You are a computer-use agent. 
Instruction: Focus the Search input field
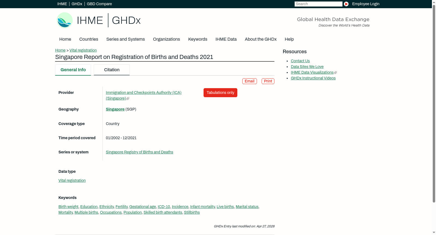click(x=318, y=4)
